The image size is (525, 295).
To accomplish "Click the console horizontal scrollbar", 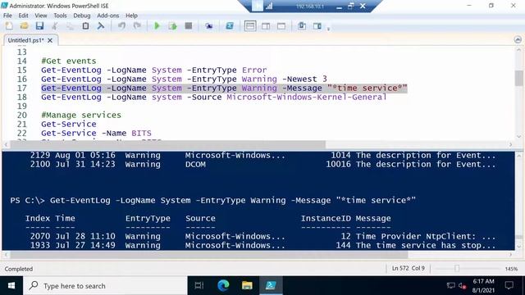I will 209,255.
